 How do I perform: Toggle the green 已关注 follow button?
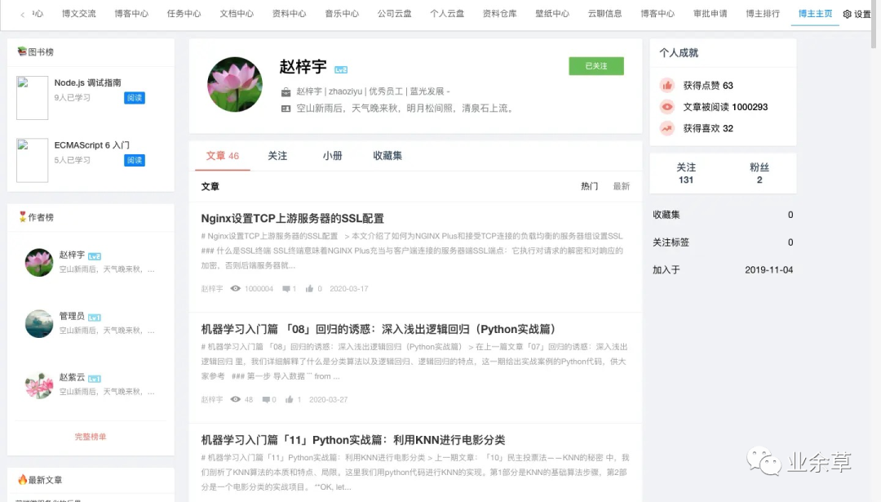pyautogui.click(x=596, y=66)
